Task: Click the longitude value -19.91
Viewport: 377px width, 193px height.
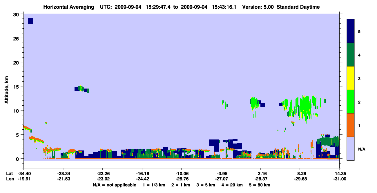Action: coord(24,179)
